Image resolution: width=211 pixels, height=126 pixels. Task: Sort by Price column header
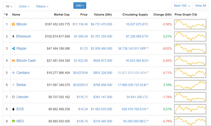[x=84, y=15]
